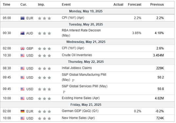Open the German GDP (QoQ) (Q1) event
176x123 pixels.
[x=80, y=111]
